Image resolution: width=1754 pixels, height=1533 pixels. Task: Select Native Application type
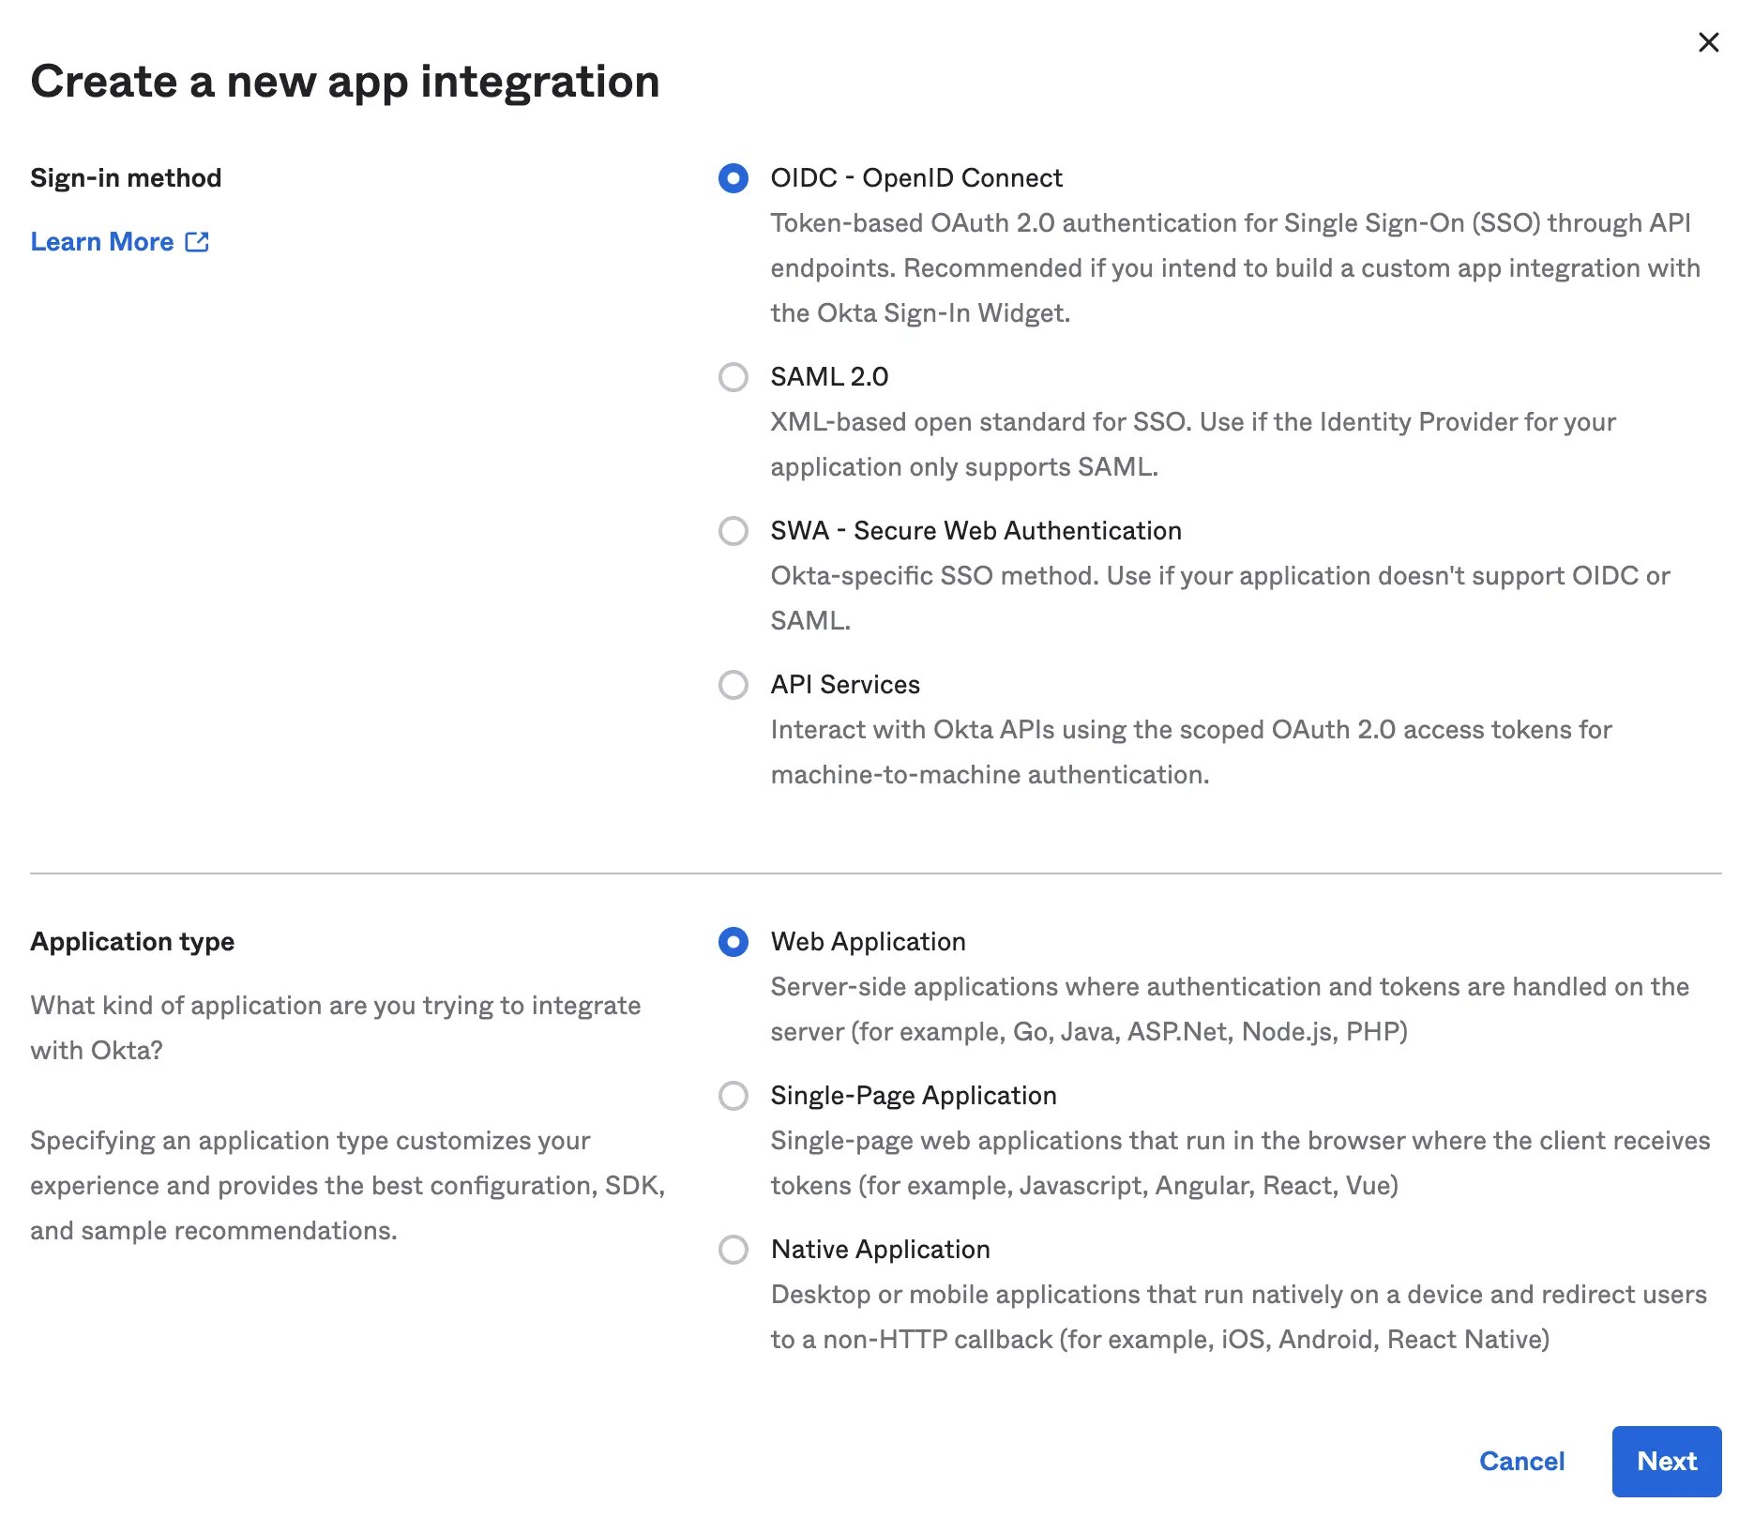(734, 1251)
